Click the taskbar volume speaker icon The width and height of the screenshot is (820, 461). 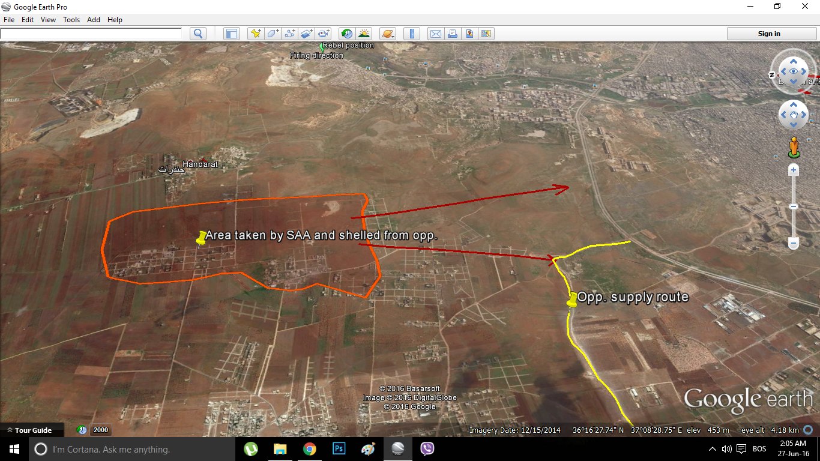click(x=726, y=449)
